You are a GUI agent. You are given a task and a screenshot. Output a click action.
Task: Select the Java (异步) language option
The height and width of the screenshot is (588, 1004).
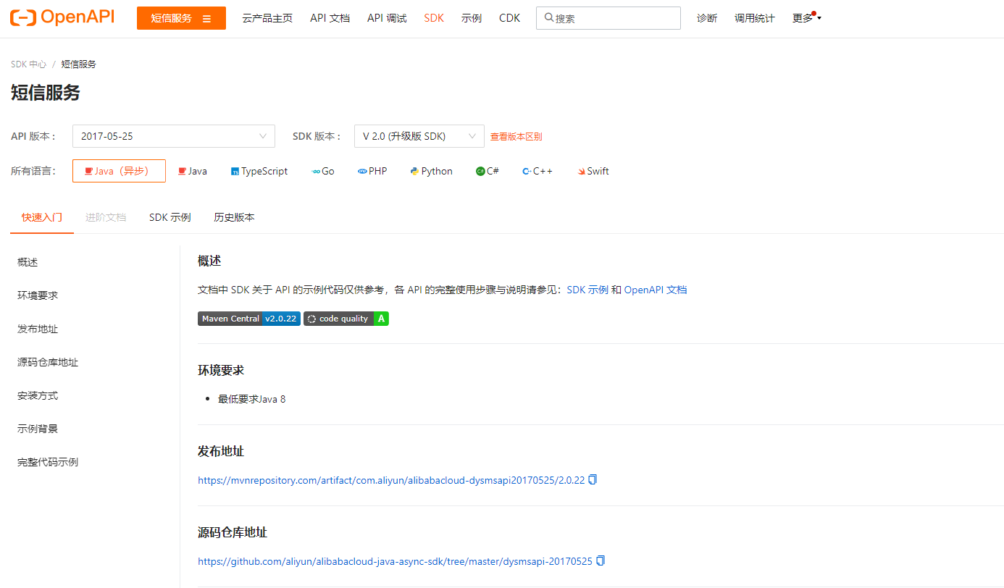(x=119, y=171)
